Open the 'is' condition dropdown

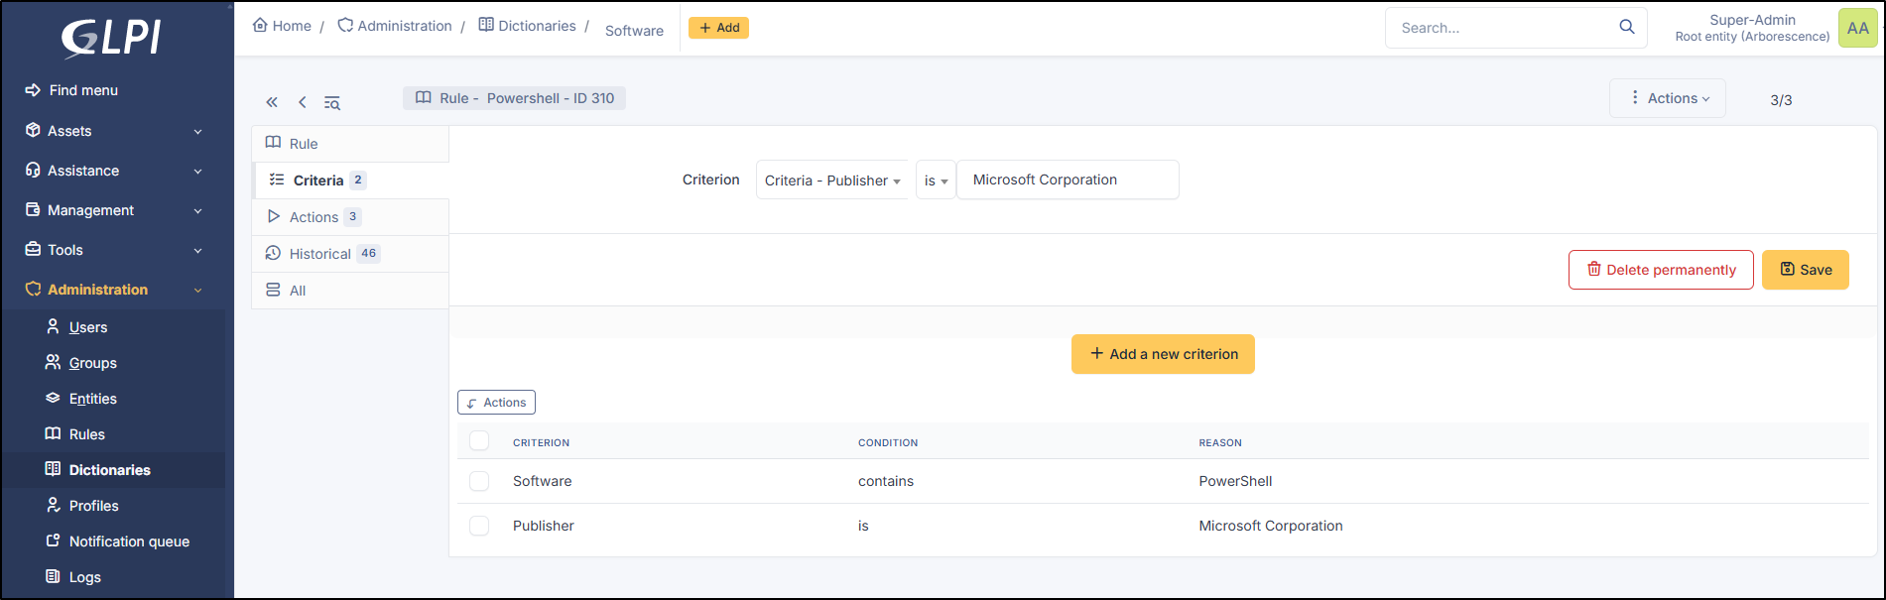pyautogui.click(x=936, y=180)
